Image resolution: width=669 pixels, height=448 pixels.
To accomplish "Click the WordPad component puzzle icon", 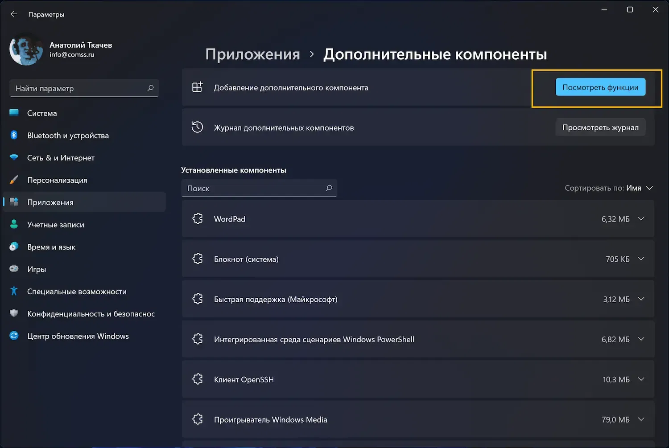I will click(x=198, y=218).
